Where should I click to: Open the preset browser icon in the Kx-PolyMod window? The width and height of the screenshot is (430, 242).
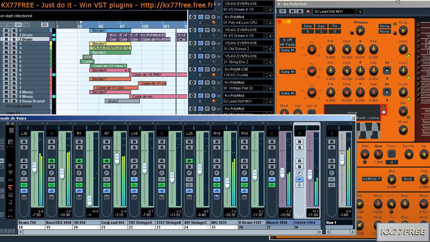(361, 11)
